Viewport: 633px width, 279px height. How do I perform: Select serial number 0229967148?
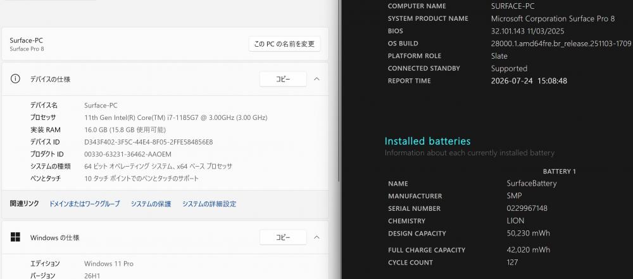[x=527, y=208]
